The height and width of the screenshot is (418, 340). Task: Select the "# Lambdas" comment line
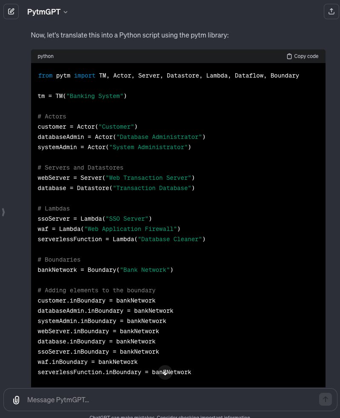(x=54, y=208)
